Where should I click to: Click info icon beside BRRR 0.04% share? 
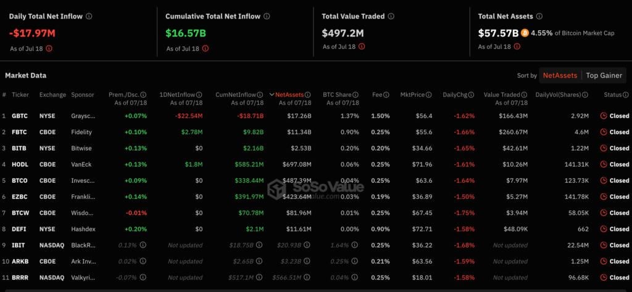pos(355,277)
